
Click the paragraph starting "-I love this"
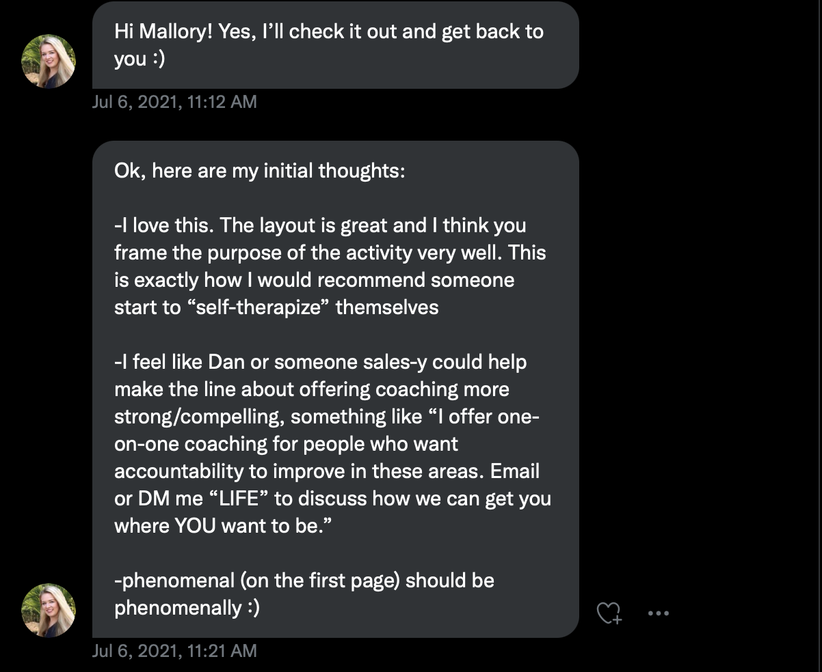click(x=330, y=266)
